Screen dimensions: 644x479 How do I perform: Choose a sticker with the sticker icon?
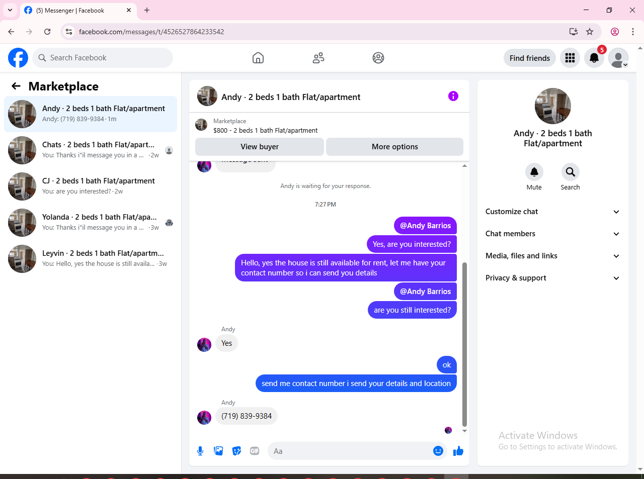tap(236, 451)
